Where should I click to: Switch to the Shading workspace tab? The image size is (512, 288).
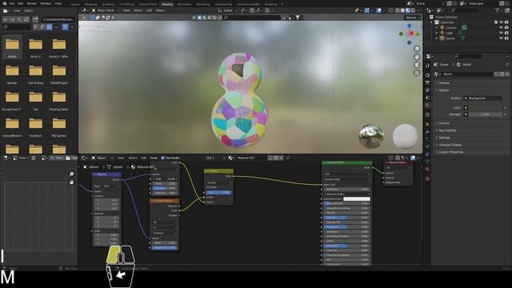click(x=167, y=4)
